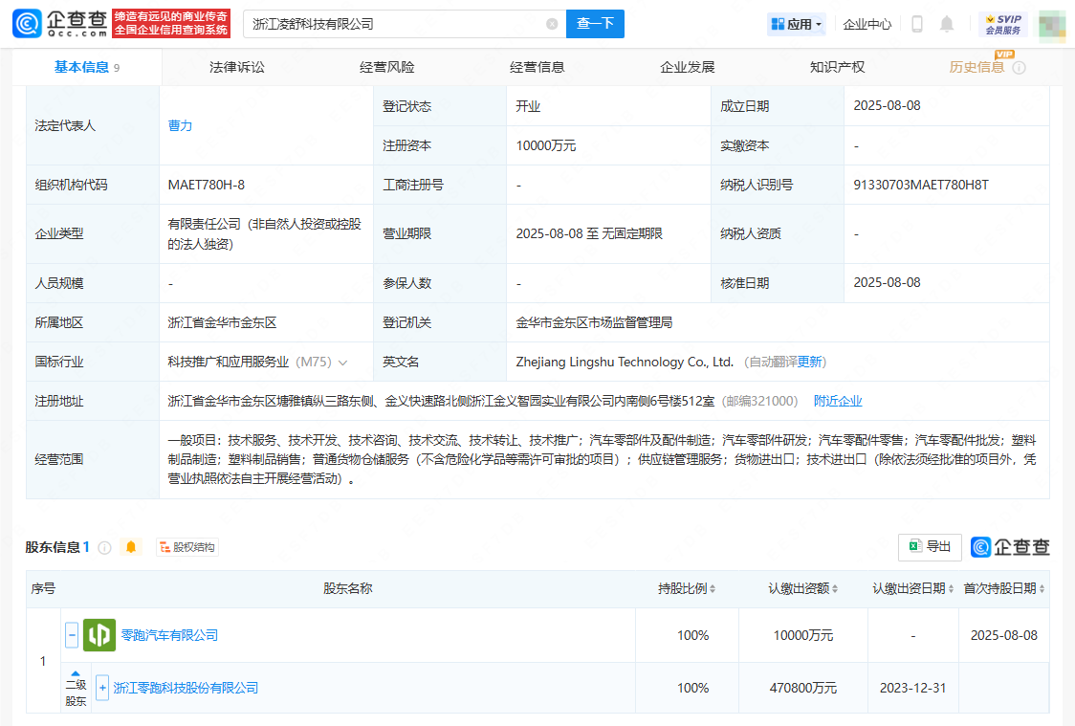Open the notifications bell in header
This screenshot has height=726, width=1075.
[947, 24]
